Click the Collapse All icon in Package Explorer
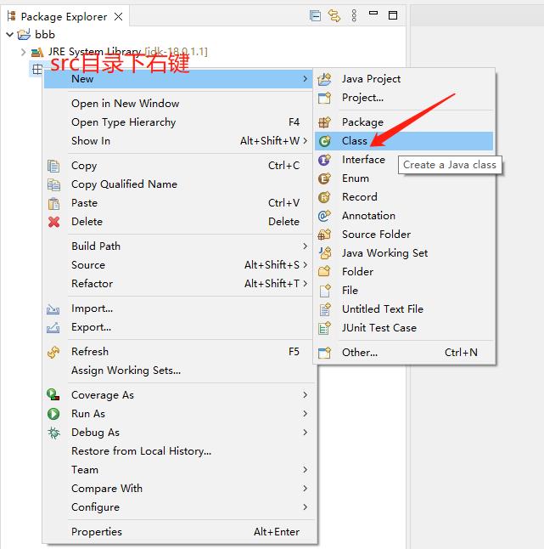Image resolution: width=544 pixels, height=549 pixels. pos(315,16)
